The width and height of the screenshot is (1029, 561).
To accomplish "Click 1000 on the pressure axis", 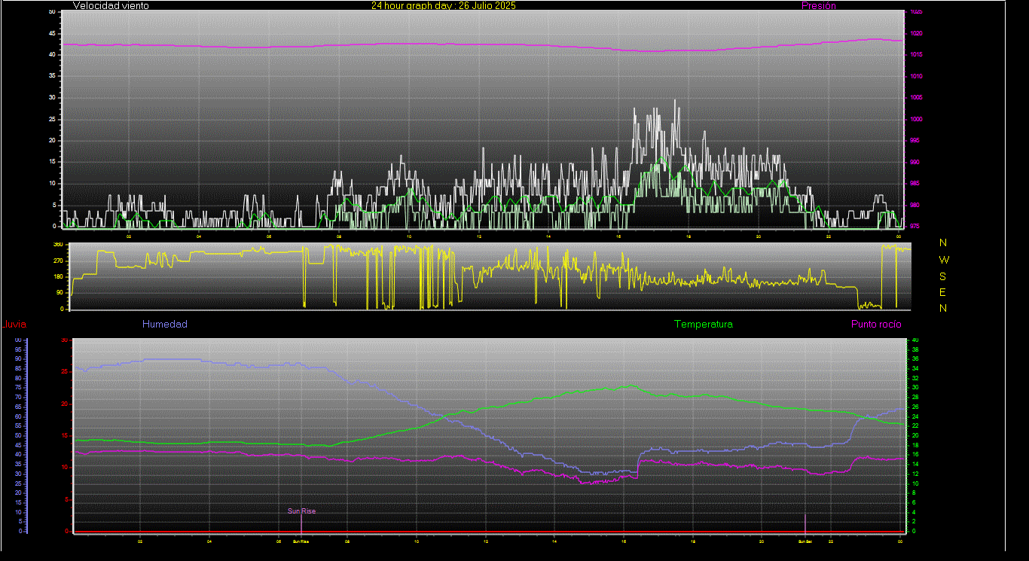I will (915, 120).
